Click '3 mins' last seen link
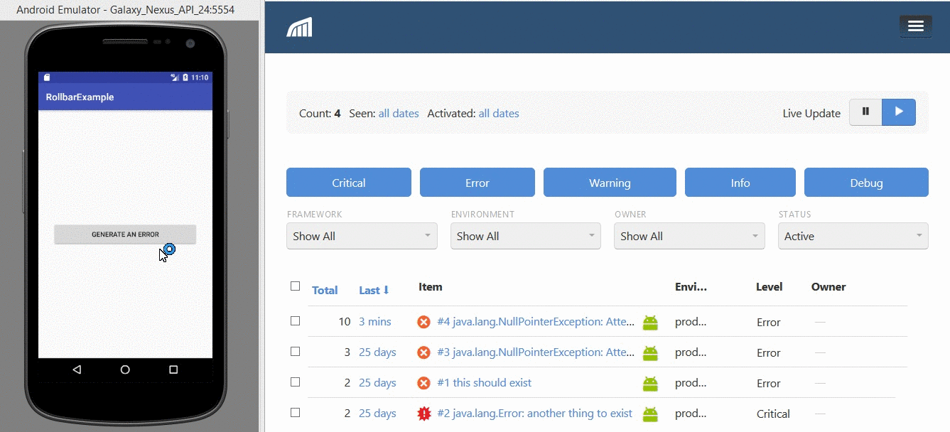The height and width of the screenshot is (432, 950). coord(375,322)
